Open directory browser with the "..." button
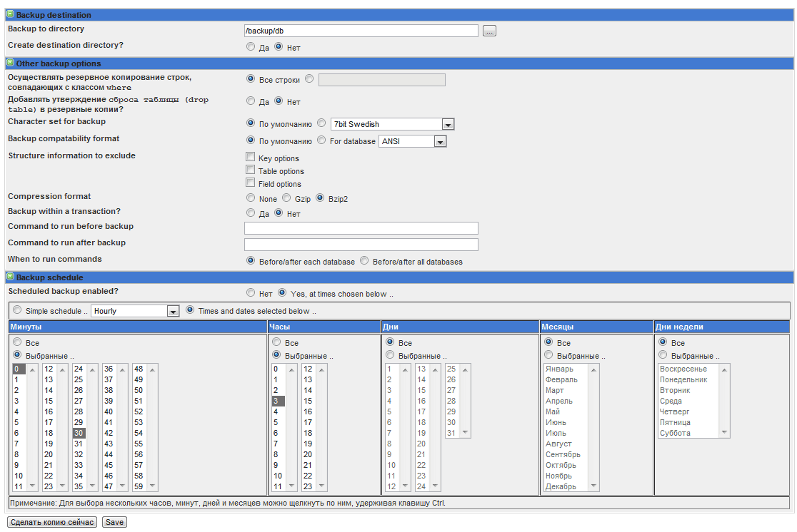This screenshot has width=797, height=532. 489,30
